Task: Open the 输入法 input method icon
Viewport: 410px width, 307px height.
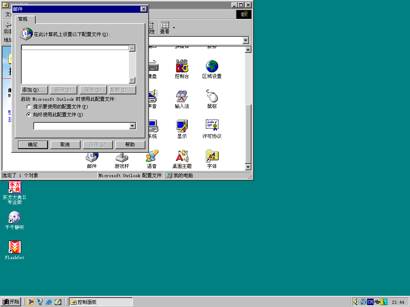Action: [x=182, y=96]
